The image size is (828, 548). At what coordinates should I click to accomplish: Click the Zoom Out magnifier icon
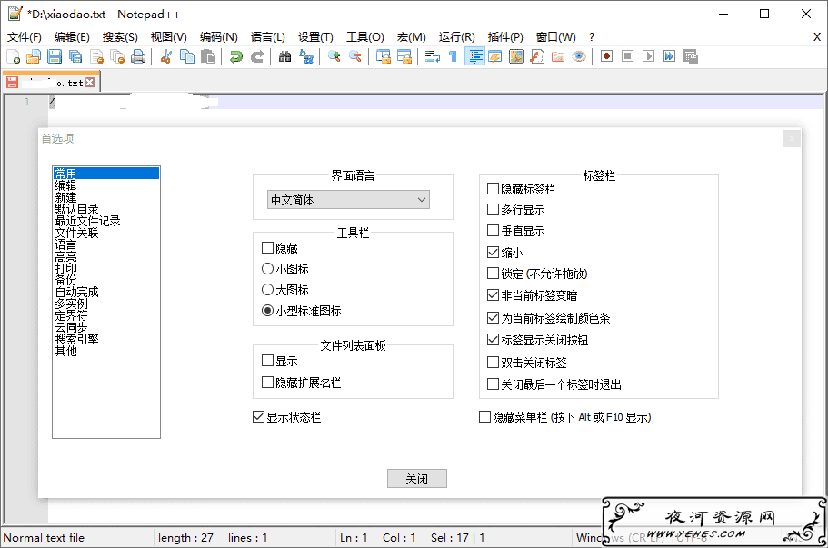pyautogui.click(x=355, y=56)
